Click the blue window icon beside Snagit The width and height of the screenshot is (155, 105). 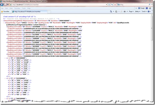tap(147, 8)
